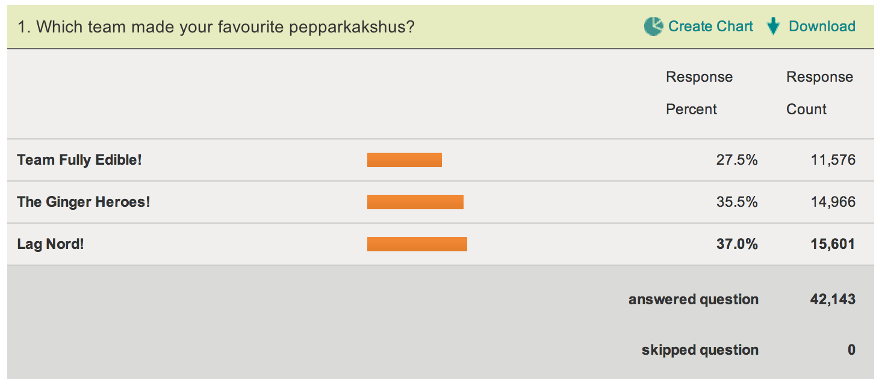879x386 pixels.
Task: Click the Team Fully Edible! orange bar
Action: click(x=405, y=160)
